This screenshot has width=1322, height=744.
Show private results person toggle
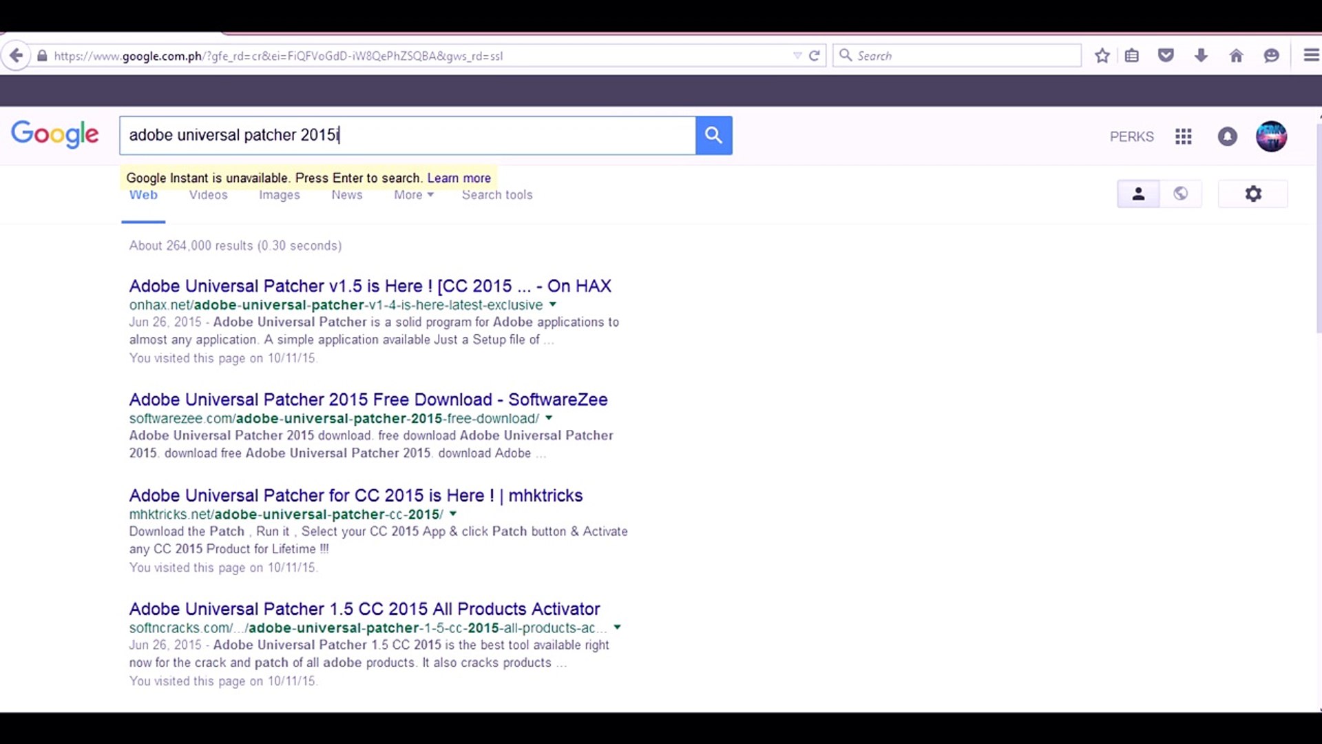coord(1138,194)
